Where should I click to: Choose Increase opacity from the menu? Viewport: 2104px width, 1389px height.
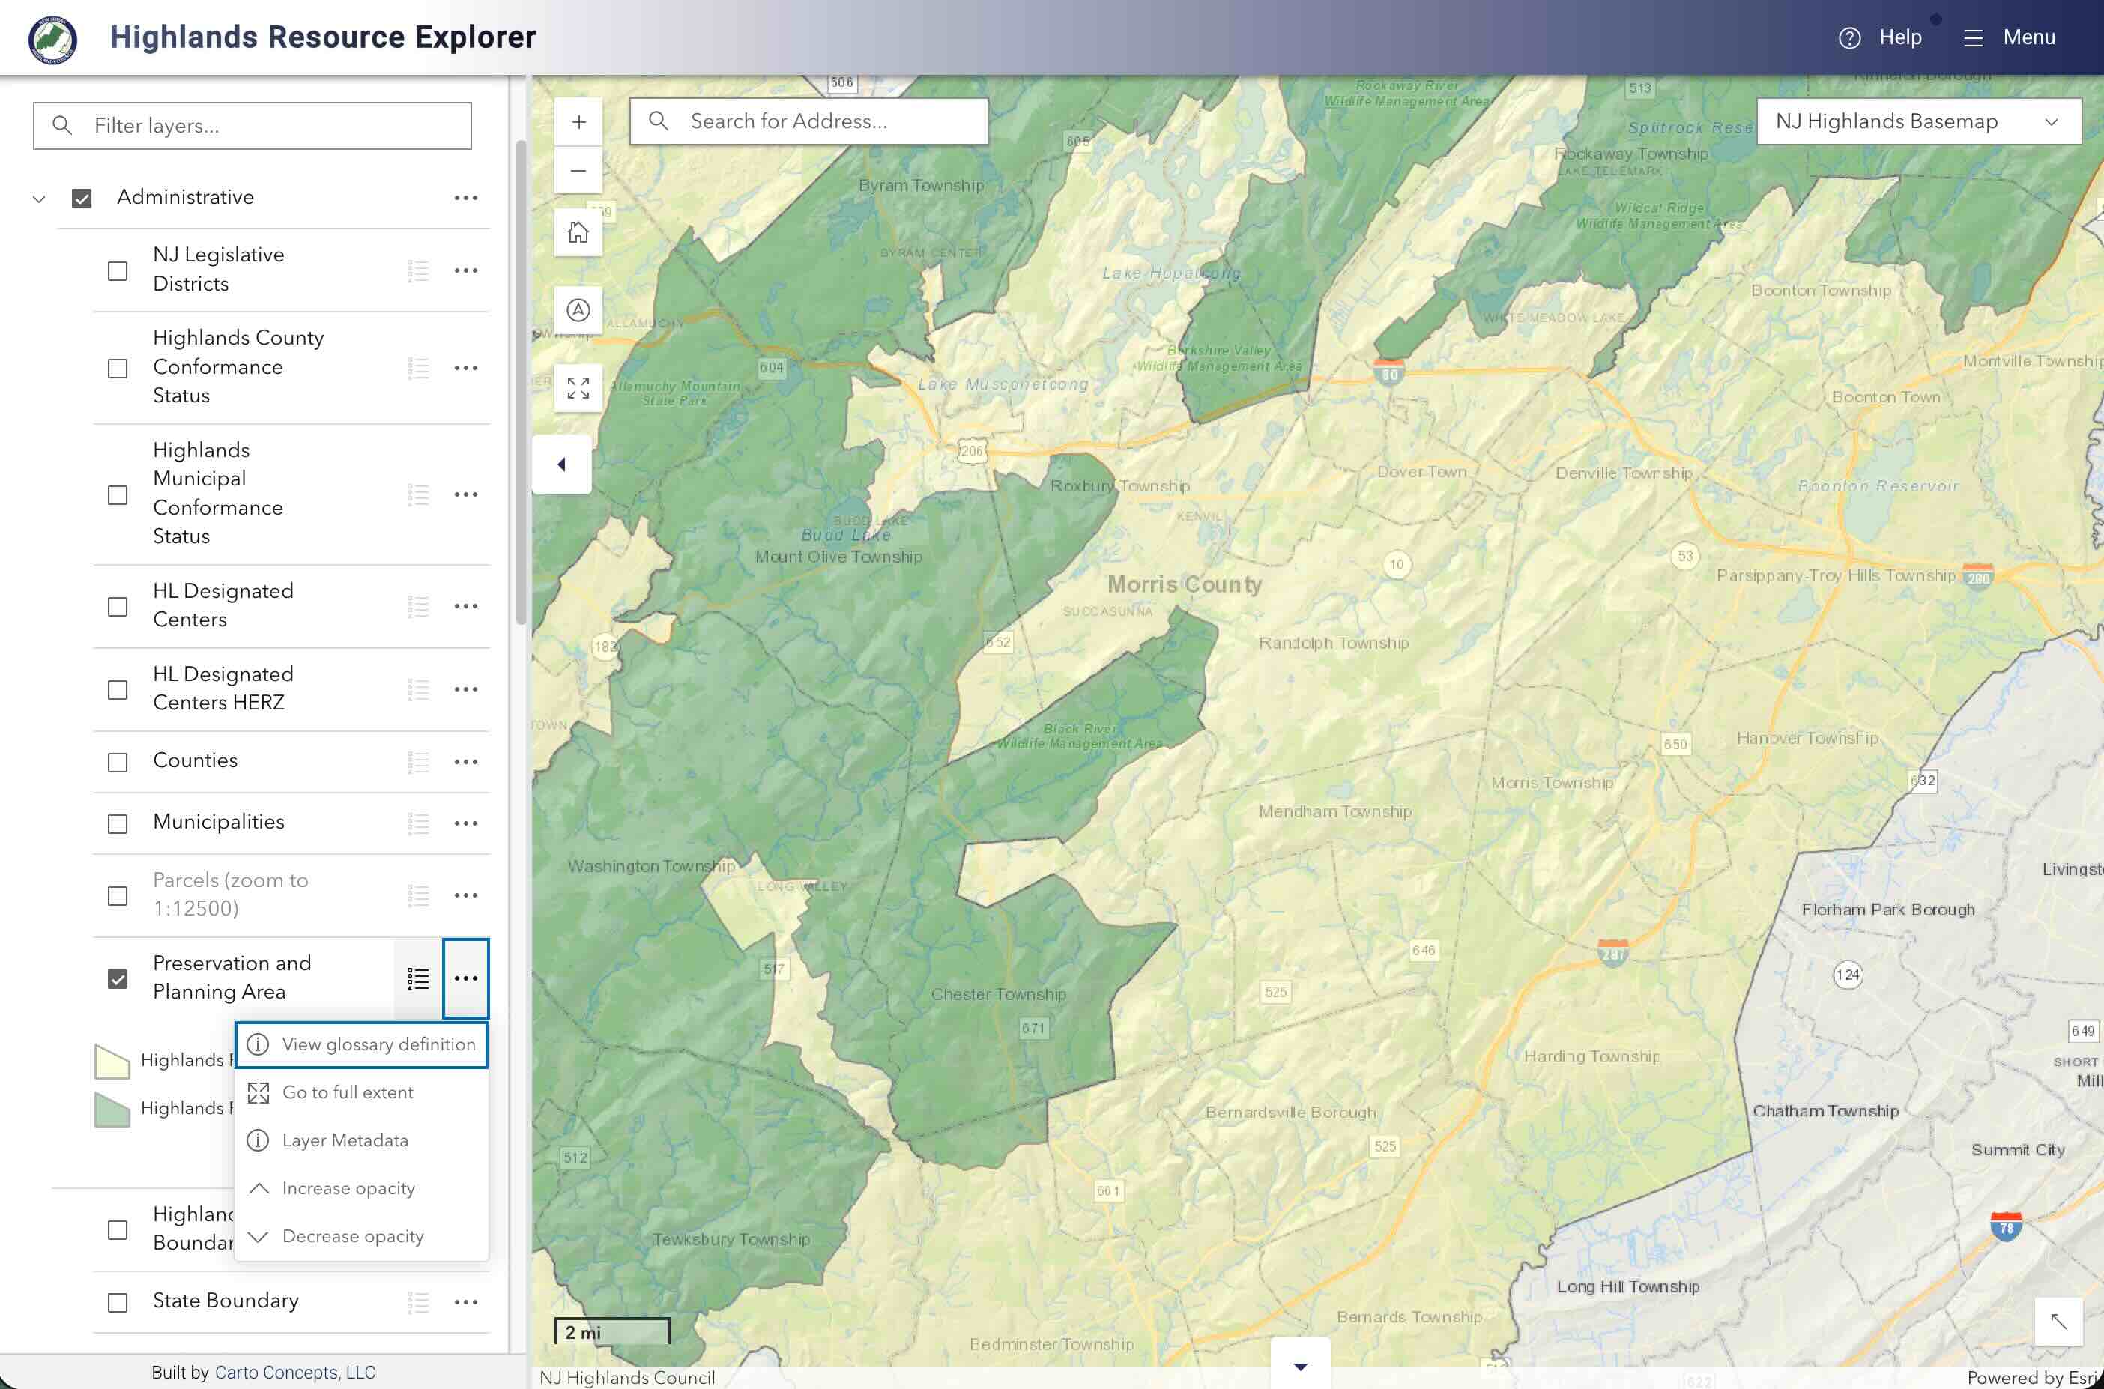tap(348, 1188)
